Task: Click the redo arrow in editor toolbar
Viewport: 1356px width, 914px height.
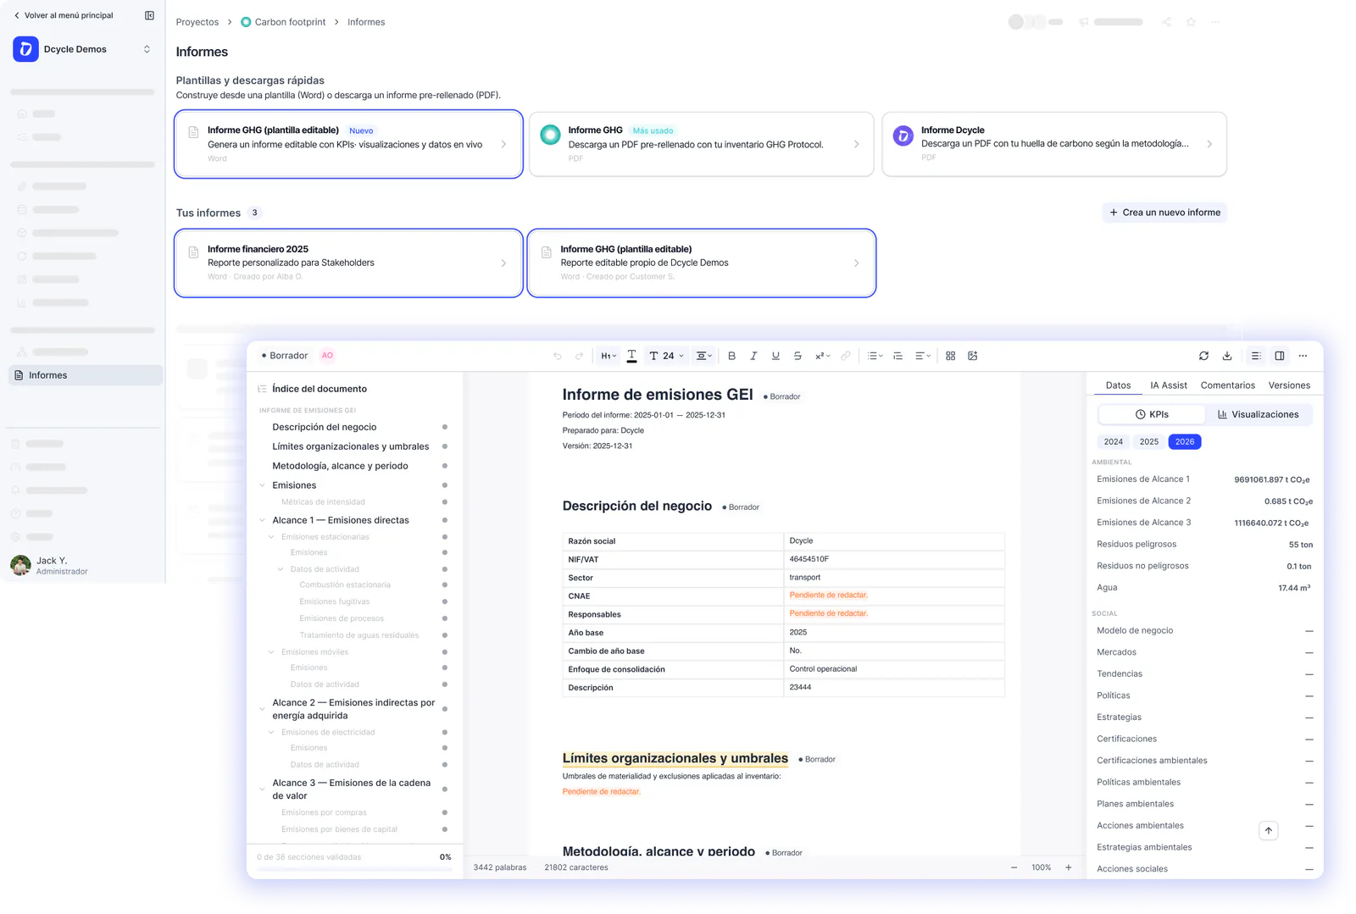Action: click(579, 356)
